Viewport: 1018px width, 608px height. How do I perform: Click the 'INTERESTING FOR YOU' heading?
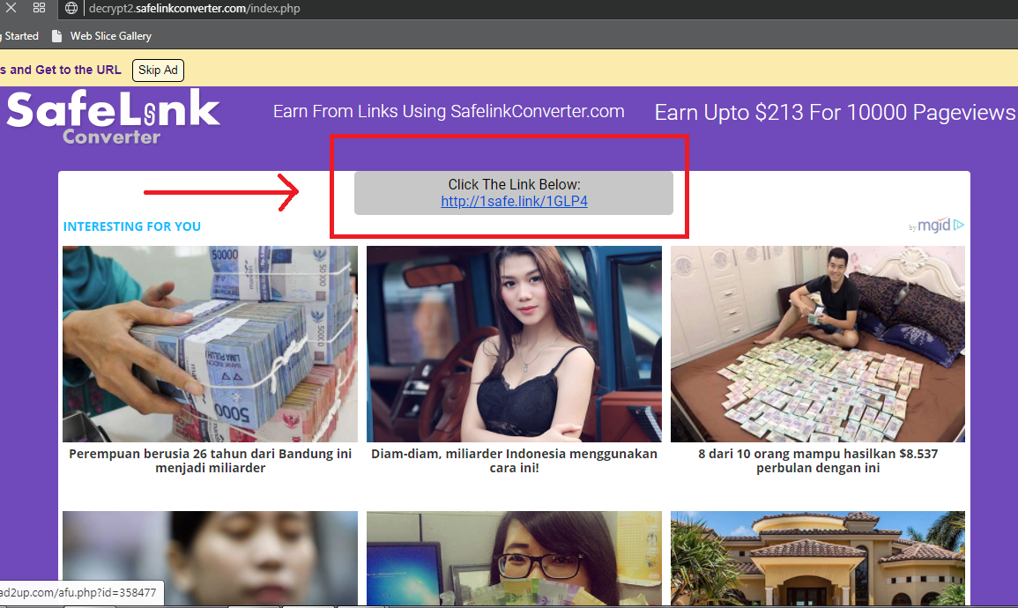coord(132,226)
